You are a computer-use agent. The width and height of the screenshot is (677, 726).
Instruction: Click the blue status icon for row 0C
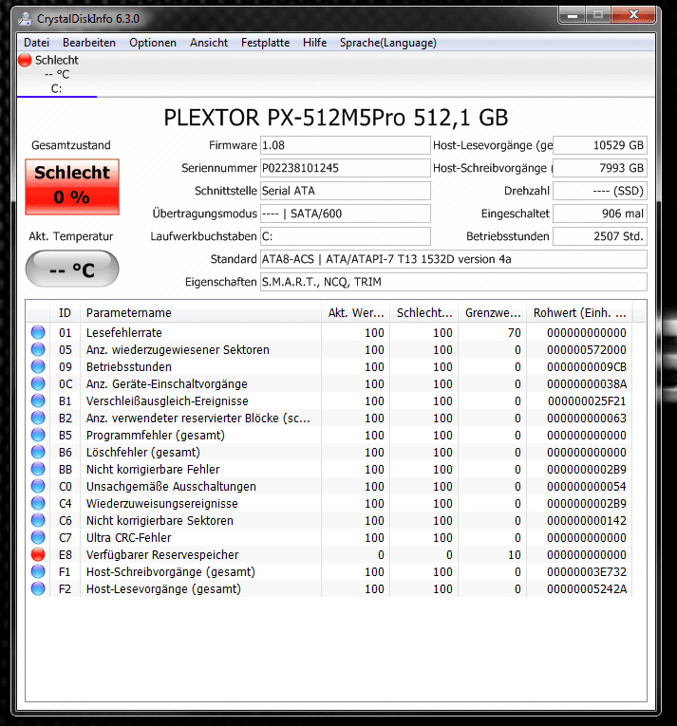point(38,383)
